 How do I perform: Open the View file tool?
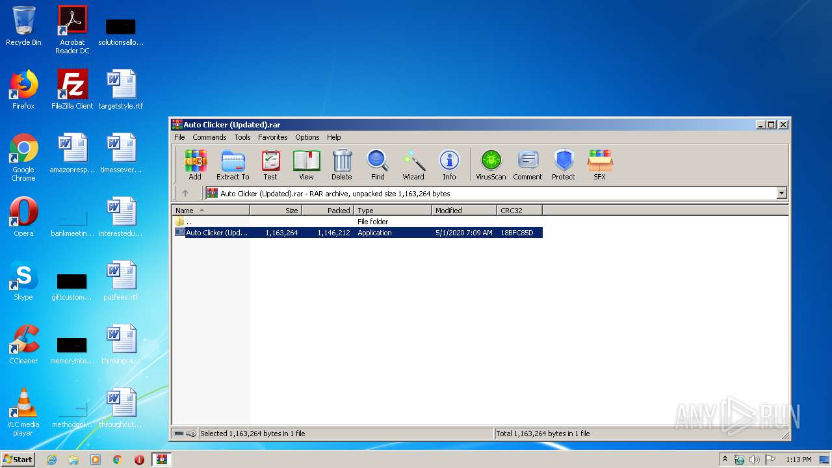pos(306,164)
